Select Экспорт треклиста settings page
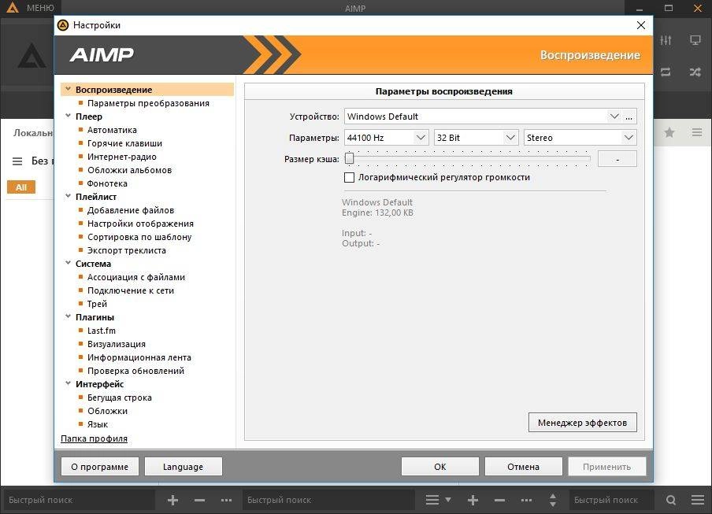Screen dimensions: 712x514 (127, 250)
